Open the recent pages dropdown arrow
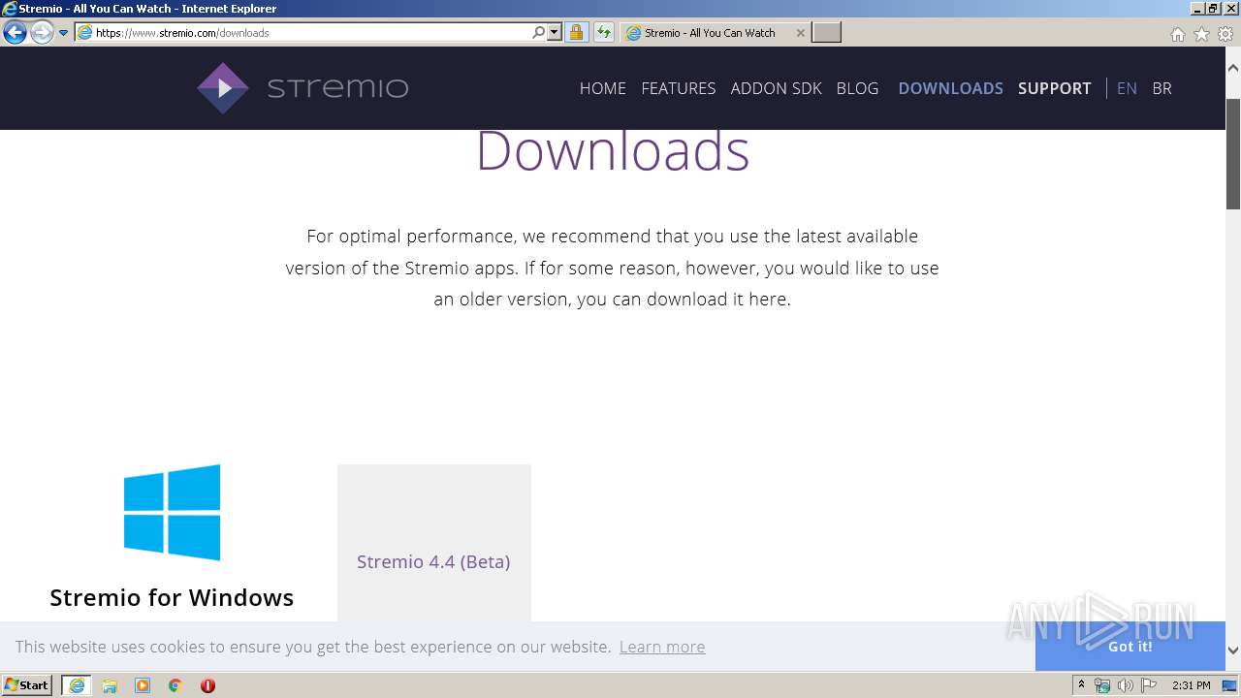Screen dimensions: 1241x698 click(x=64, y=33)
